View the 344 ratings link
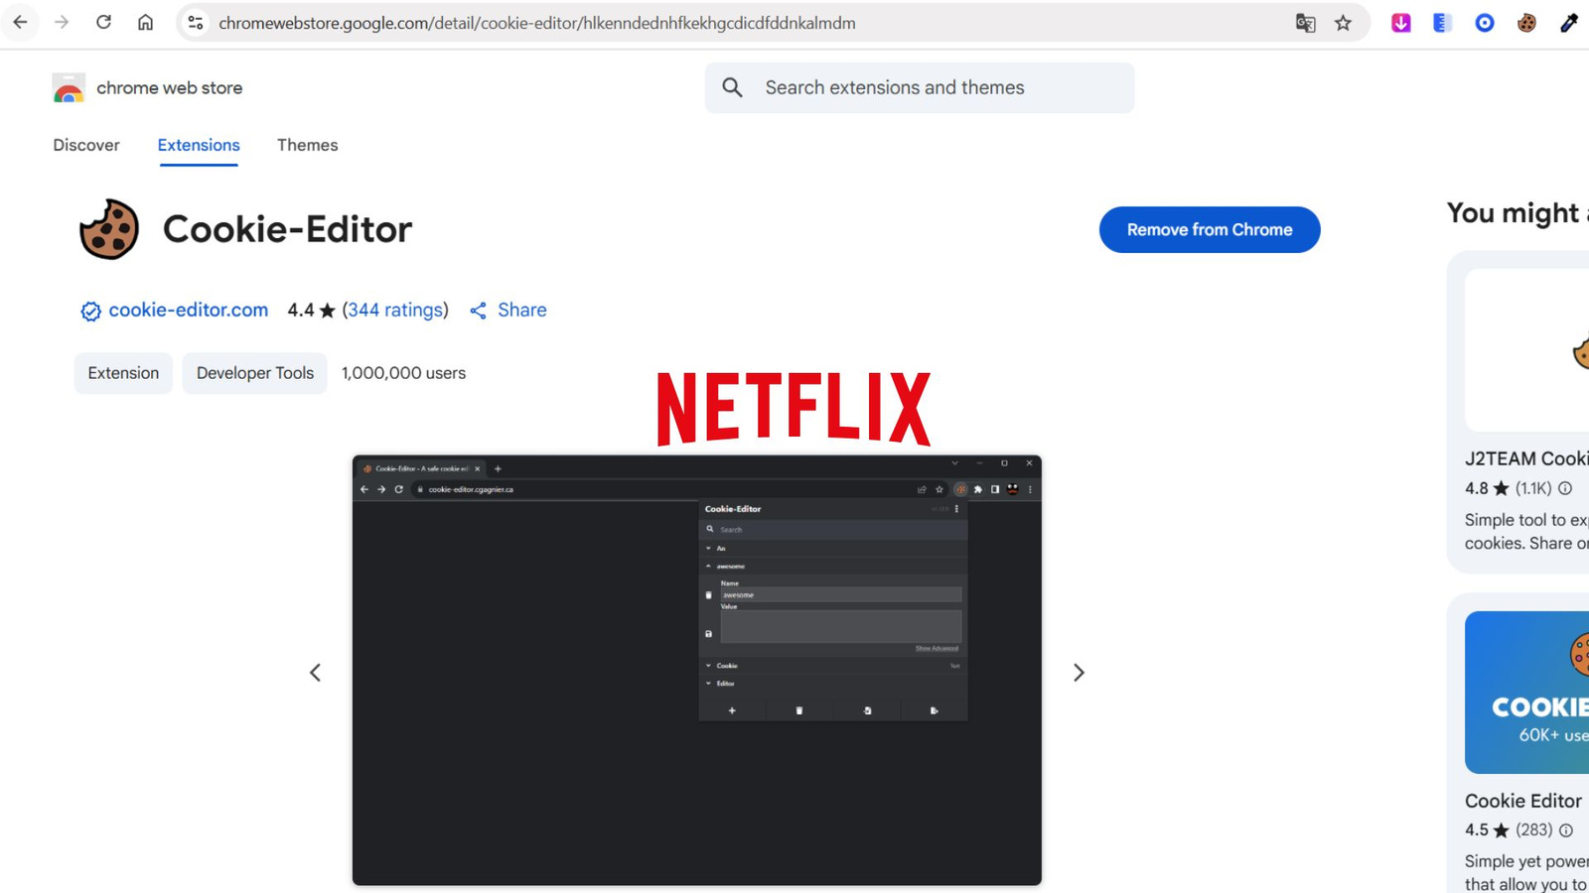This screenshot has height=893, width=1589. point(395,310)
